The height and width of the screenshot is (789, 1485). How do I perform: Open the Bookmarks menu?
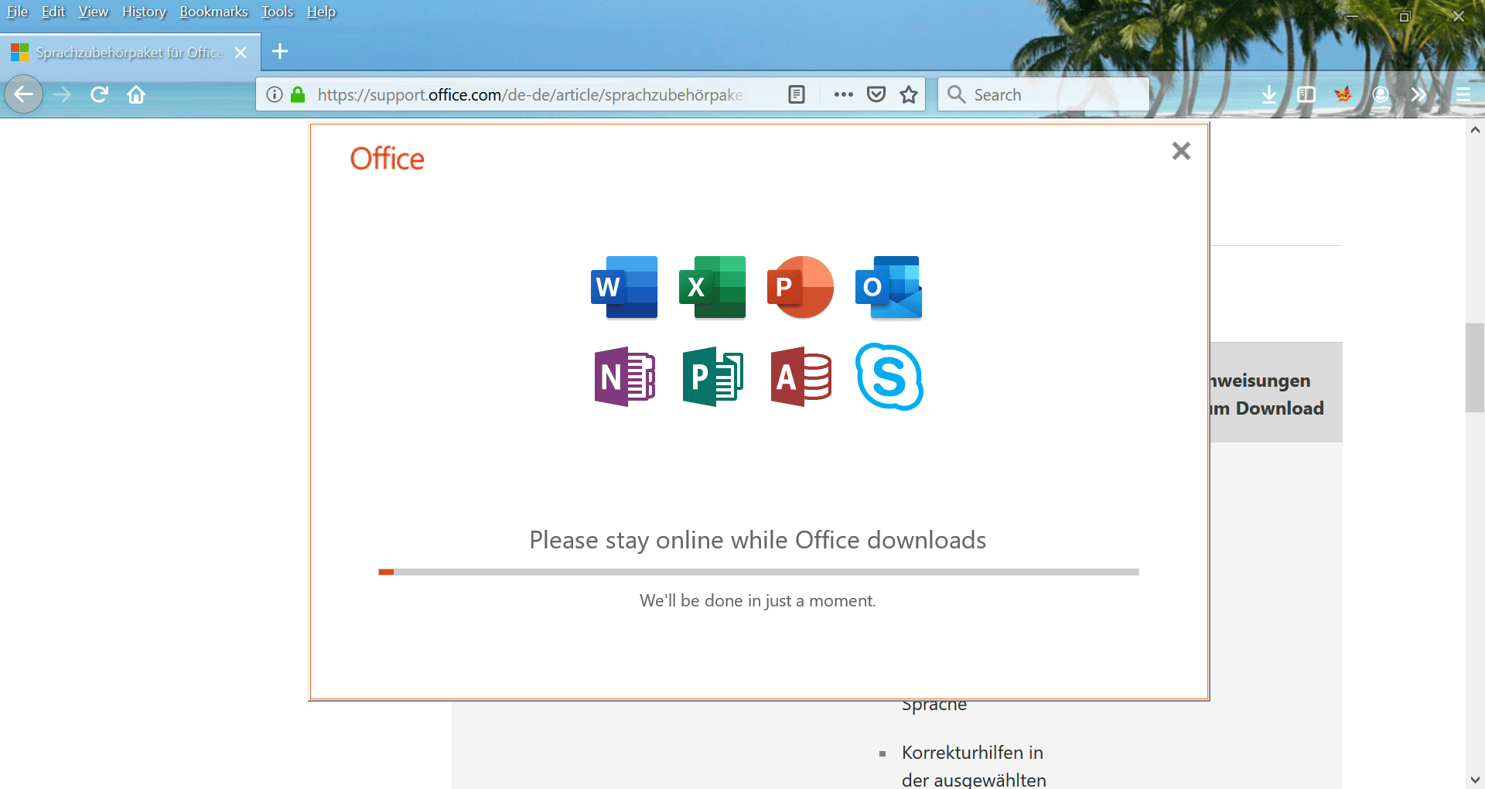pyautogui.click(x=213, y=12)
